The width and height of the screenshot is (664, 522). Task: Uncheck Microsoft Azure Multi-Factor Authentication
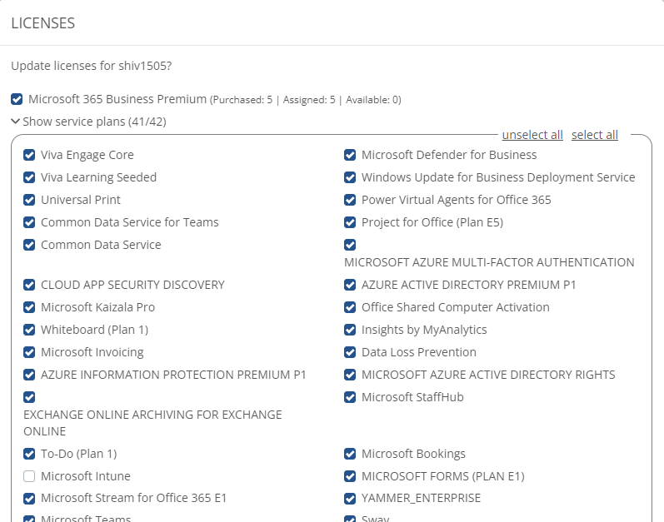click(350, 245)
